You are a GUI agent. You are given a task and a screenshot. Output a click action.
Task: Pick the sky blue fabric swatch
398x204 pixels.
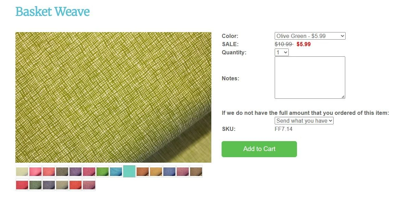[116, 171]
